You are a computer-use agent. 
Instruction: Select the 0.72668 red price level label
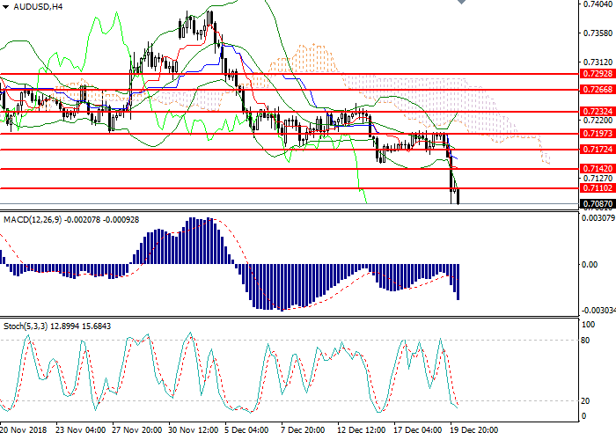597,90
